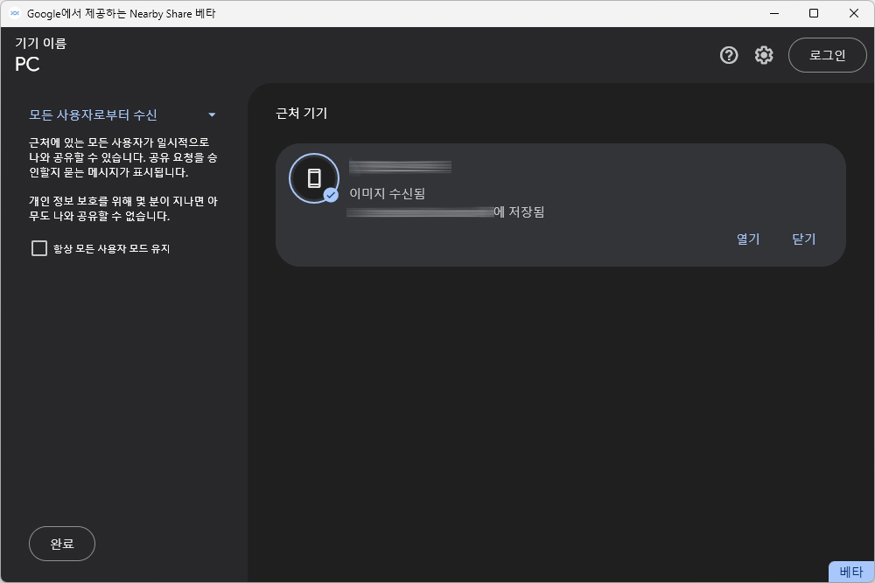This screenshot has height=583, width=875.
Task: Click the 근처 기기 heading
Action: 301,113
